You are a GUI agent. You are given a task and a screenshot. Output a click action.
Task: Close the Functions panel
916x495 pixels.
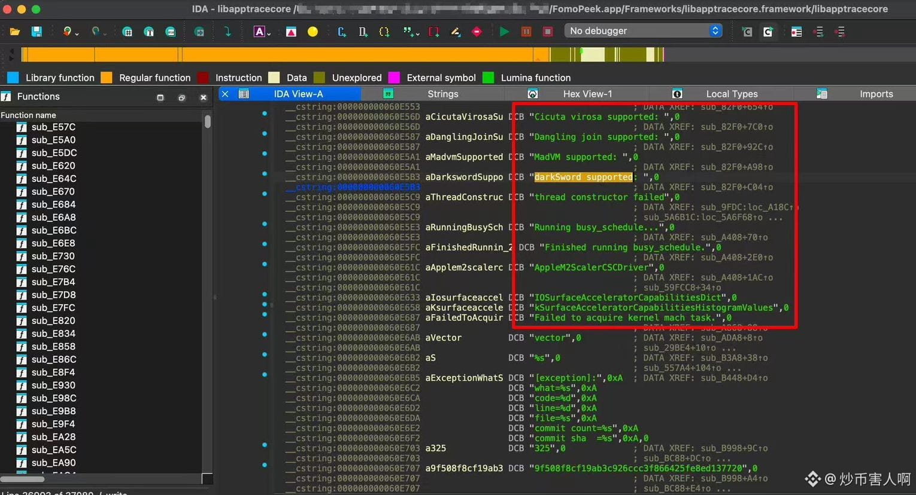click(x=203, y=97)
